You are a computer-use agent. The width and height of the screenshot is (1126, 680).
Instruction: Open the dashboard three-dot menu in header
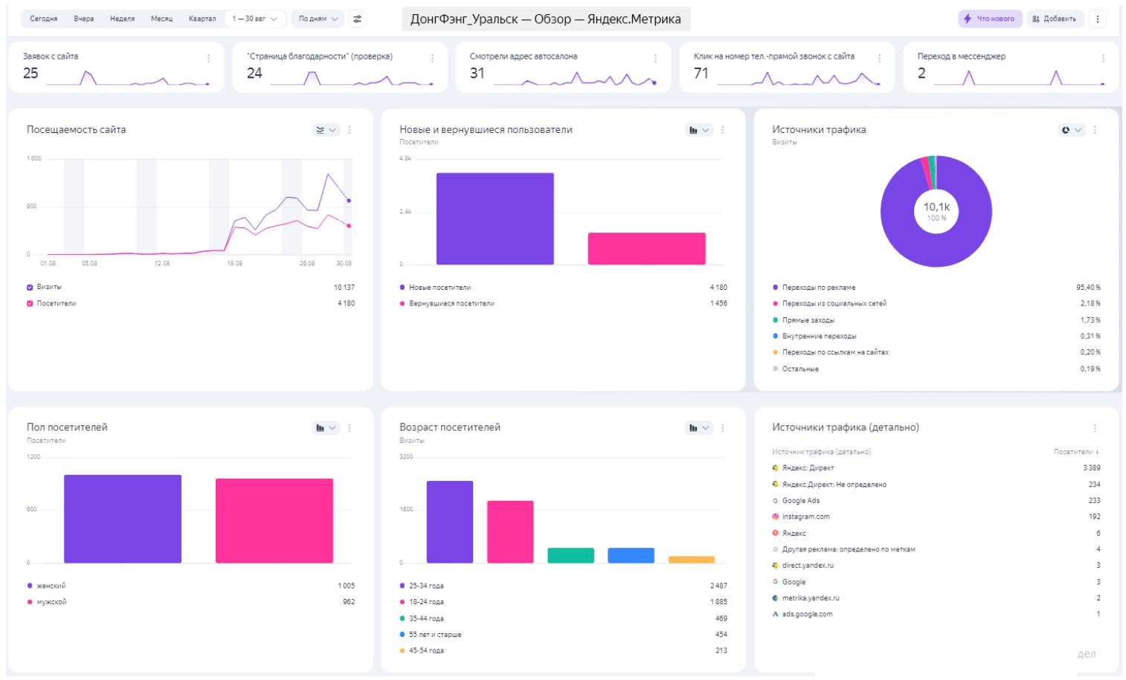pos(1098,19)
